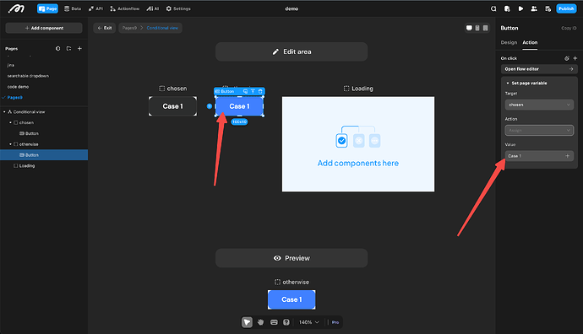Click the preview play icon in top bar

coord(520,8)
